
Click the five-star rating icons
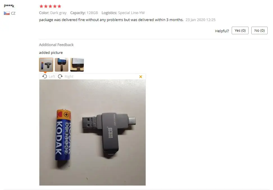50,6
